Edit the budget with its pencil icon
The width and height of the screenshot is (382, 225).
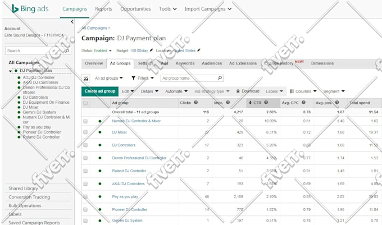point(151,50)
